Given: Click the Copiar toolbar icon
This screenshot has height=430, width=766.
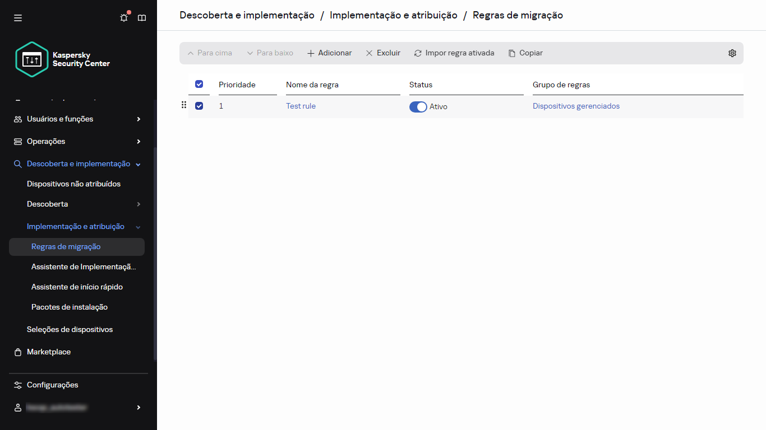Looking at the screenshot, I should [x=512, y=53].
